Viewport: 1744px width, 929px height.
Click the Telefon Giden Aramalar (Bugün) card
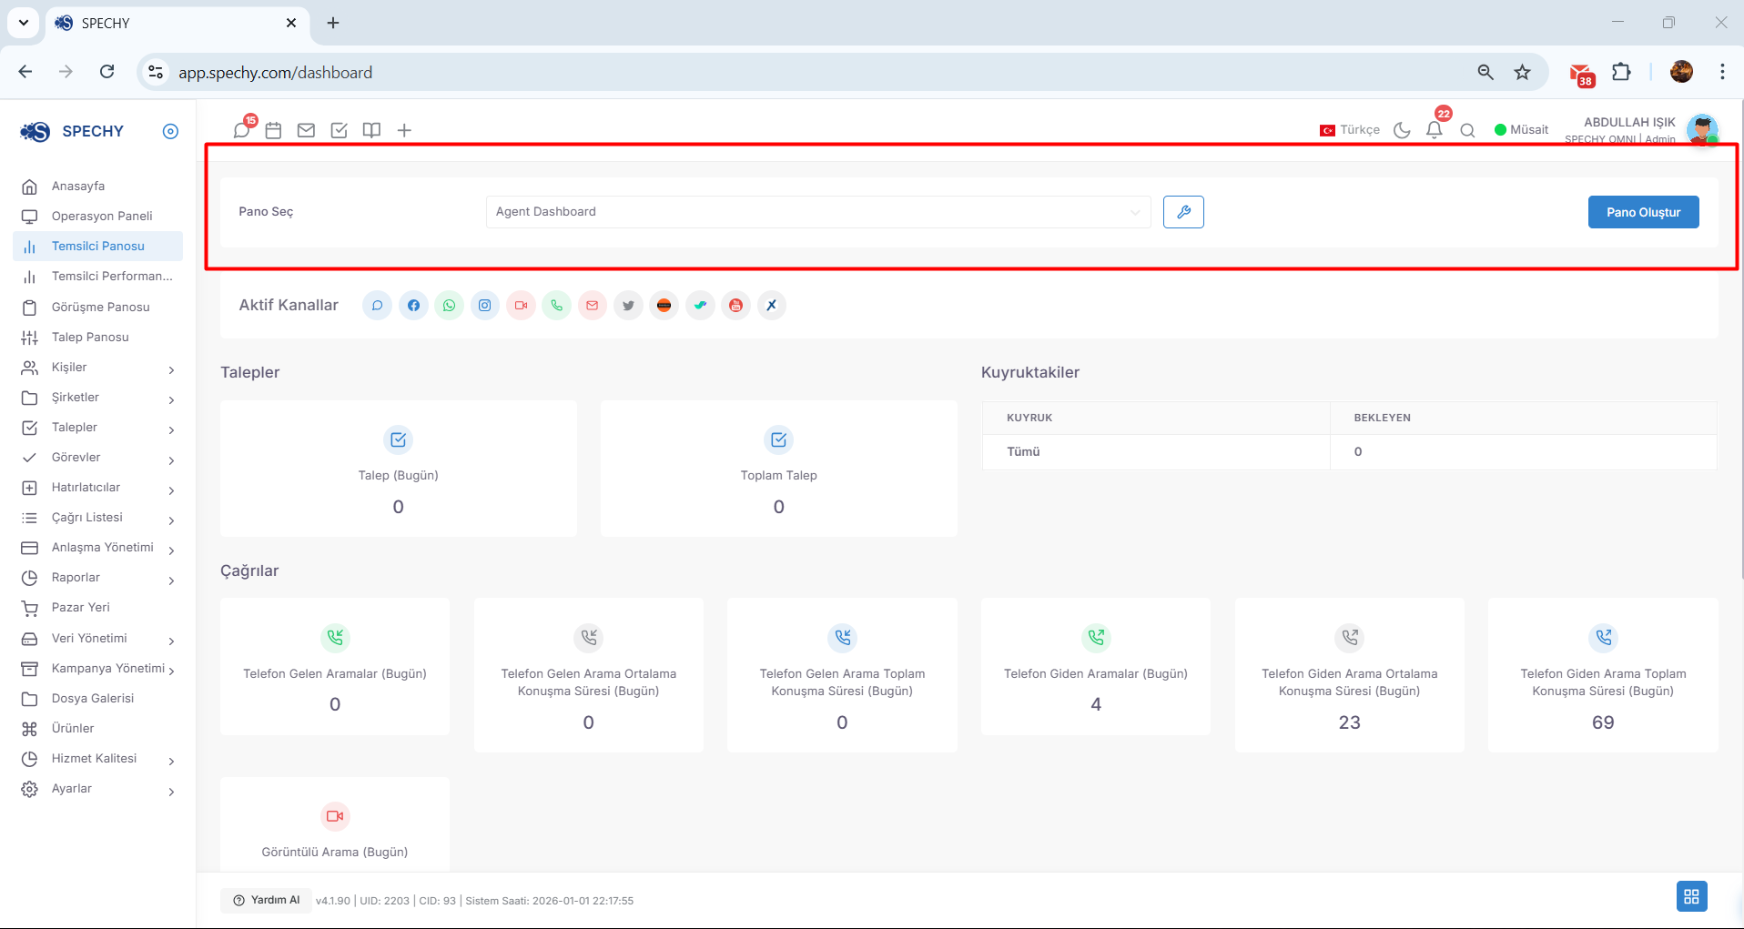tap(1096, 666)
